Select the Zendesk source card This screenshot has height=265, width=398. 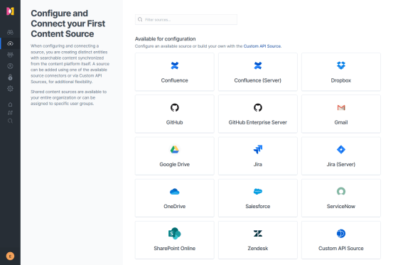[x=258, y=240]
